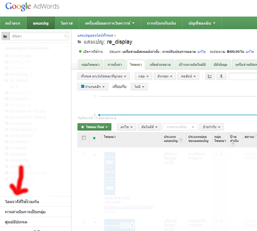257x231 pixels.
Task: Focus the table search field beside download icon
Action: pyautogui.click(x=243, y=76)
